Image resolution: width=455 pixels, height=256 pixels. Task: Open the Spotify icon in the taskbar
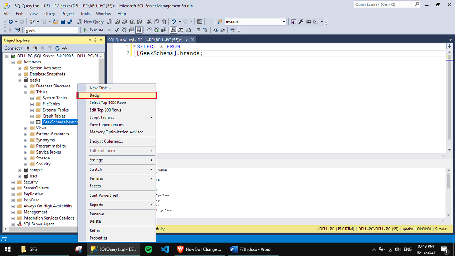pos(148,249)
